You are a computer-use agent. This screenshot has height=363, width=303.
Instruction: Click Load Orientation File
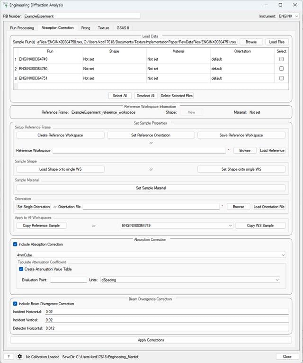269,207
